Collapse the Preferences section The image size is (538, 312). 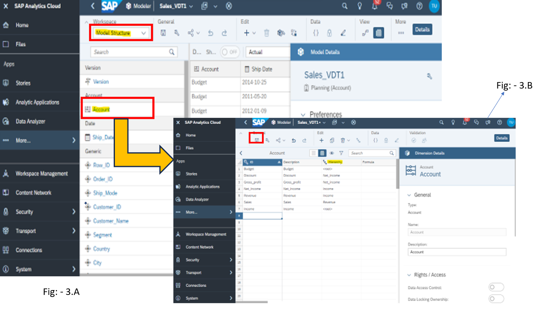(303, 115)
